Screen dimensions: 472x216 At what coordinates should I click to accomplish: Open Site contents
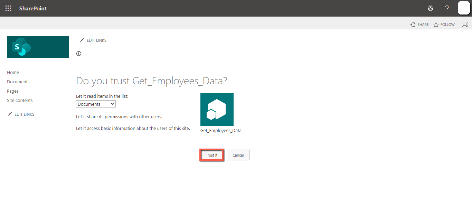(x=20, y=101)
